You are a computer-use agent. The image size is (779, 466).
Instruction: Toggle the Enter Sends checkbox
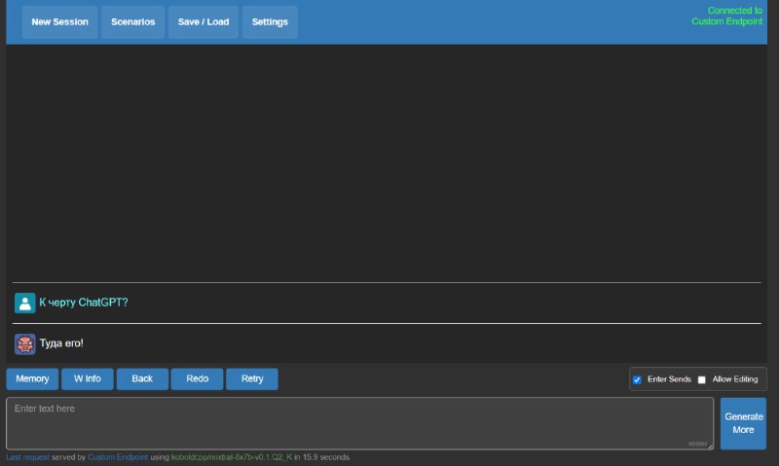coord(637,379)
